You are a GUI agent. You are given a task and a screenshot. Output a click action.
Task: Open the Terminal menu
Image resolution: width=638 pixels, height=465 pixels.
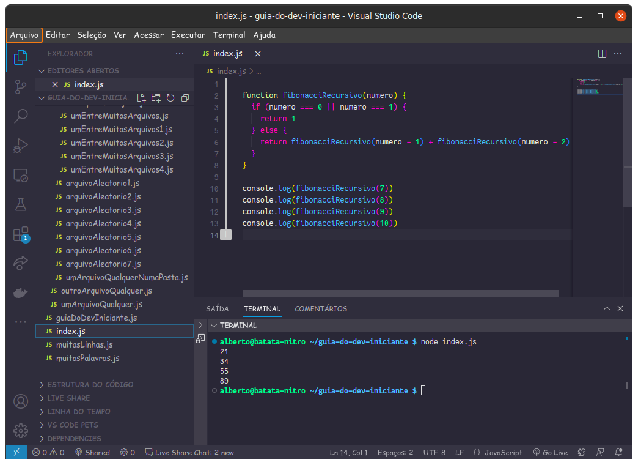point(229,35)
